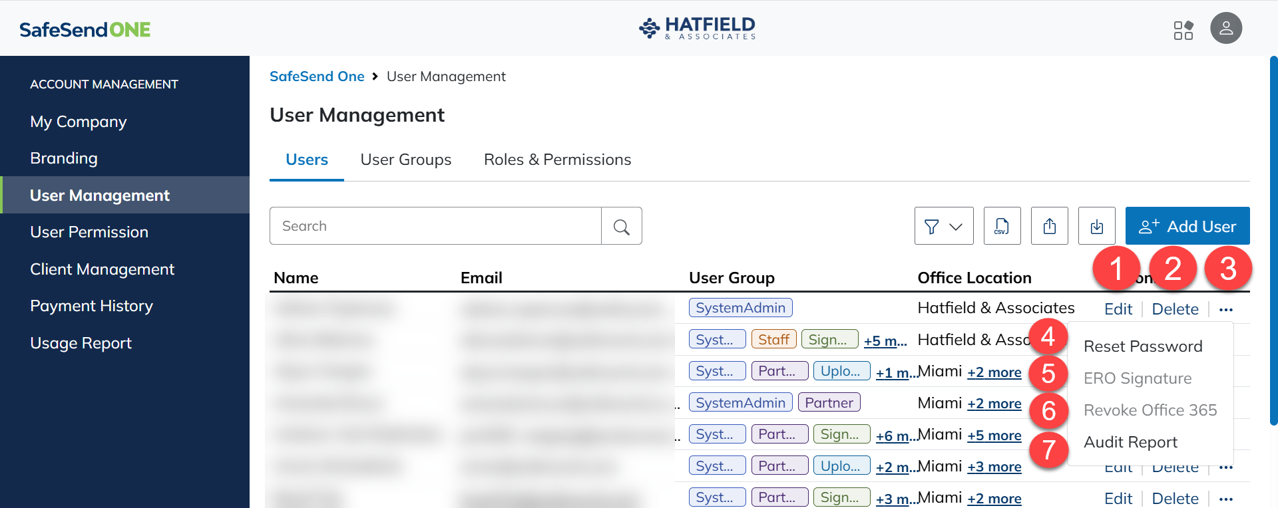Click the fully spelled Partner group tag
Image resolution: width=1278 pixels, height=508 pixels.
pyautogui.click(x=829, y=402)
